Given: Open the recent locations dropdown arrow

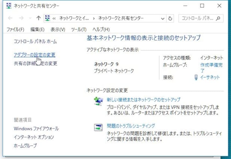Looking at the screenshot, I should click(x=30, y=18).
